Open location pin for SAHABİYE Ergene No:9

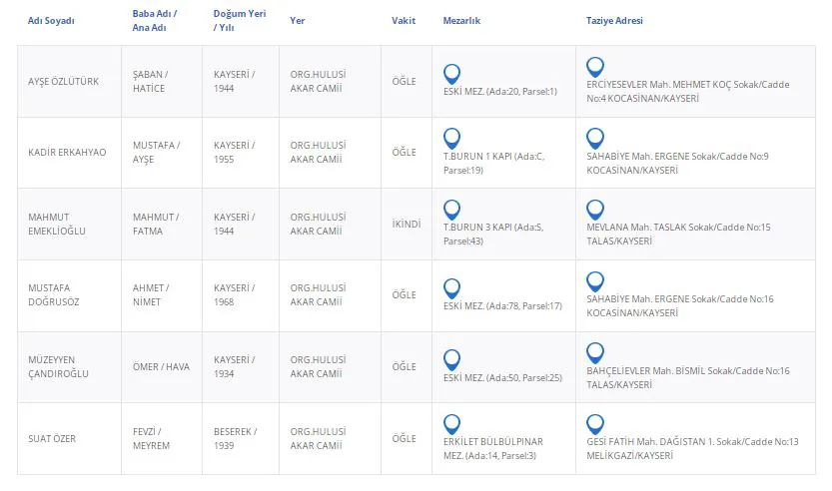coord(596,138)
